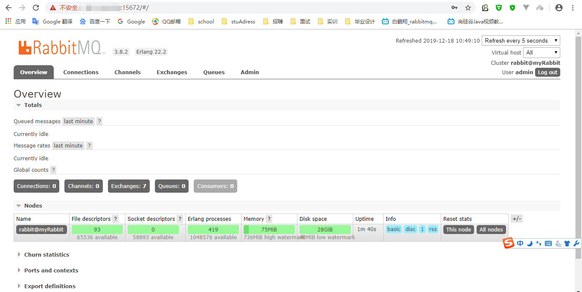Click the RabbitMQ logo
Viewport: 582px width, 292px height.
(x=61, y=48)
